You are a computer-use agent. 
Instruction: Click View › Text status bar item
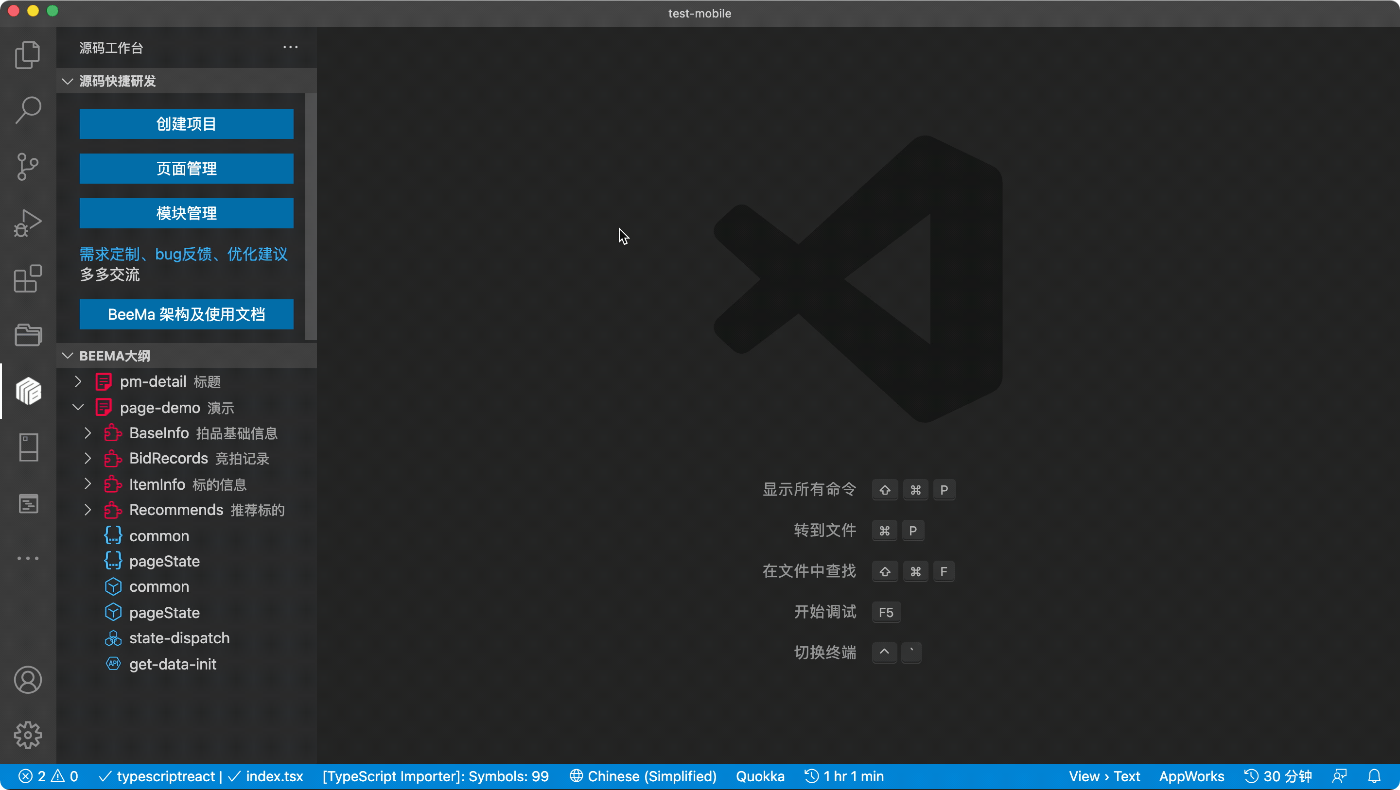tap(1104, 776)
